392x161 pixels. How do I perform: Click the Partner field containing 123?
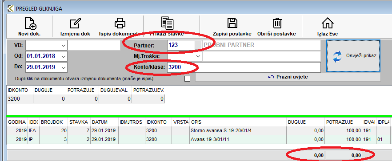click(181, 45)
